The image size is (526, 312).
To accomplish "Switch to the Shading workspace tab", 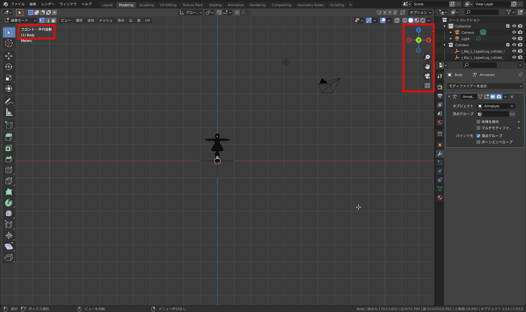I will click(x=215, y=5).
